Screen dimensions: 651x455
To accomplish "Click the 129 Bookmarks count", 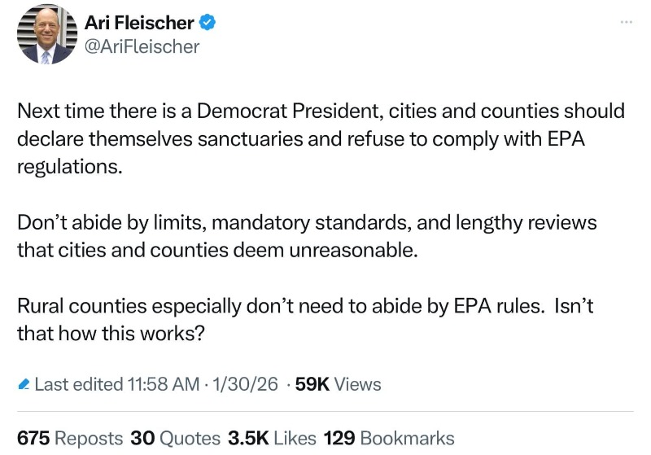I will point(389,438).
